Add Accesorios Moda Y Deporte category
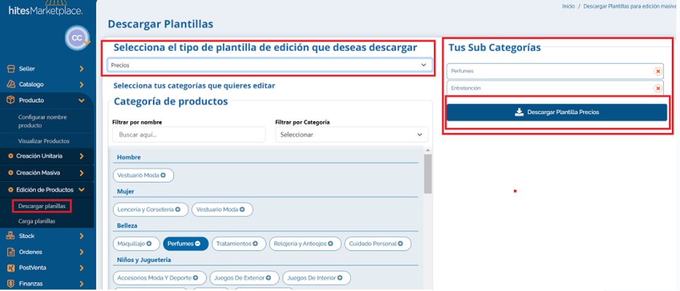 160,277
